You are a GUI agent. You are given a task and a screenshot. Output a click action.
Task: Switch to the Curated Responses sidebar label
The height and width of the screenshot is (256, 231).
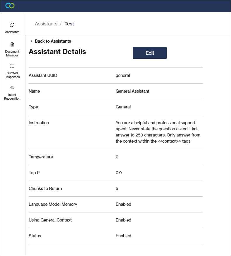(x=12, y=75)
